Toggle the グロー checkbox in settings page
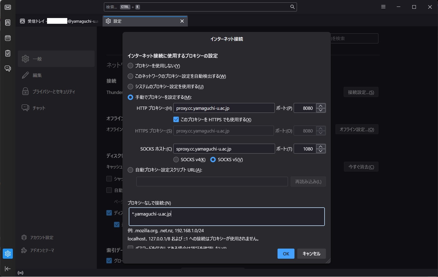 (109, 261)
